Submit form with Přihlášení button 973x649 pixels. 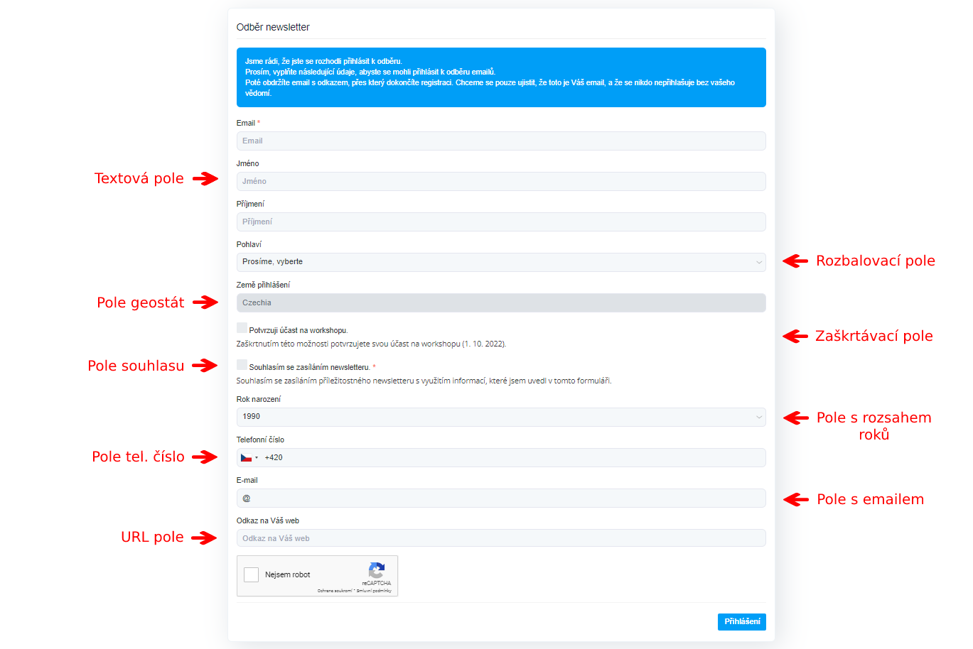742,622
